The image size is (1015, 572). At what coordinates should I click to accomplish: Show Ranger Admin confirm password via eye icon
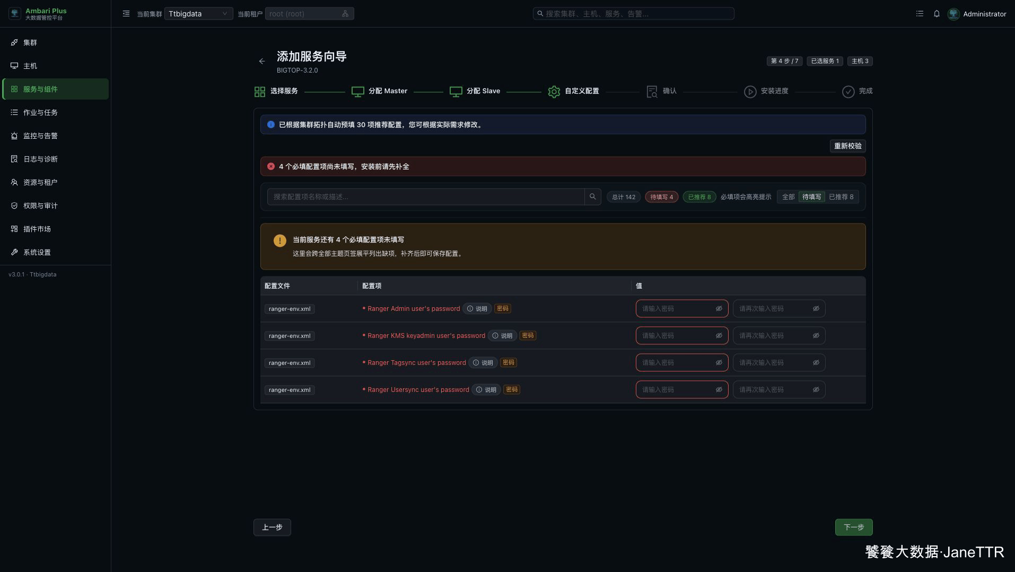pos(816,309)
